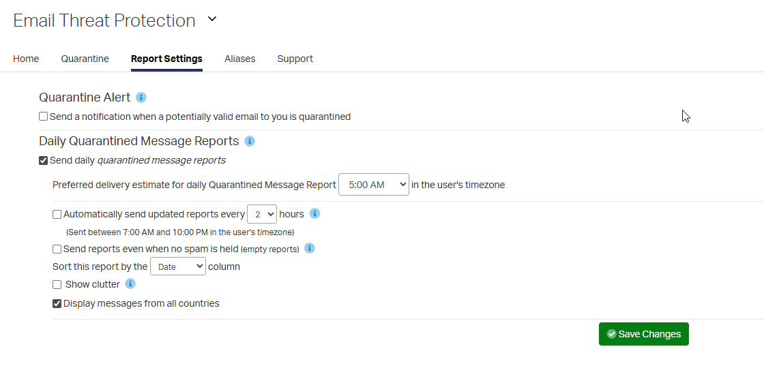Open the update interval hours dropdown
The height and width of the screenshot is (381, 764).
(x=261, y=214)
